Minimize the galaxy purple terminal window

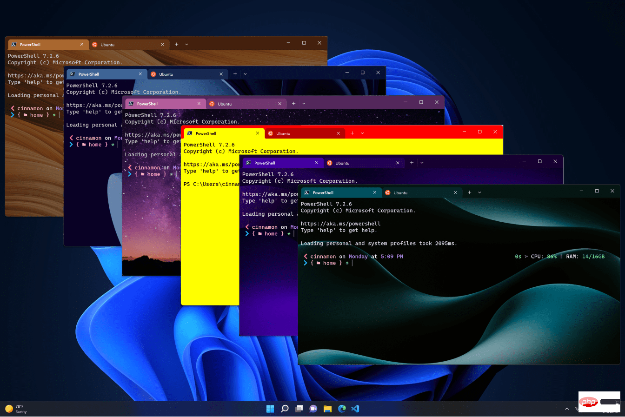click(406, 102)
